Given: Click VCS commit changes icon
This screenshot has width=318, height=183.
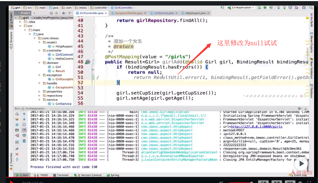Looking at the screenshot, I should pyautogui.click(x=284, y=8).
